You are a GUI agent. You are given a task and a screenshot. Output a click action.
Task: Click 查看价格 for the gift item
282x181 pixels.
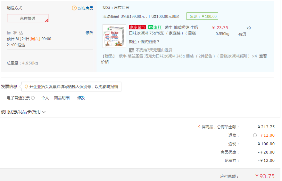point(263,56)
